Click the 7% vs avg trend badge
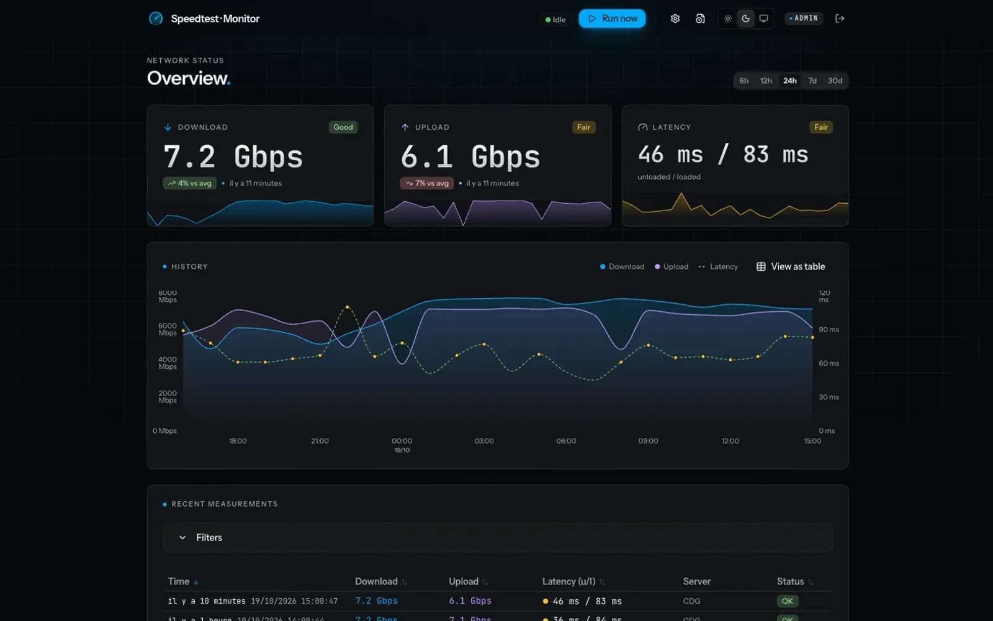Image resolution: width=993 pixels, height=621 pixels. point(426,183)
